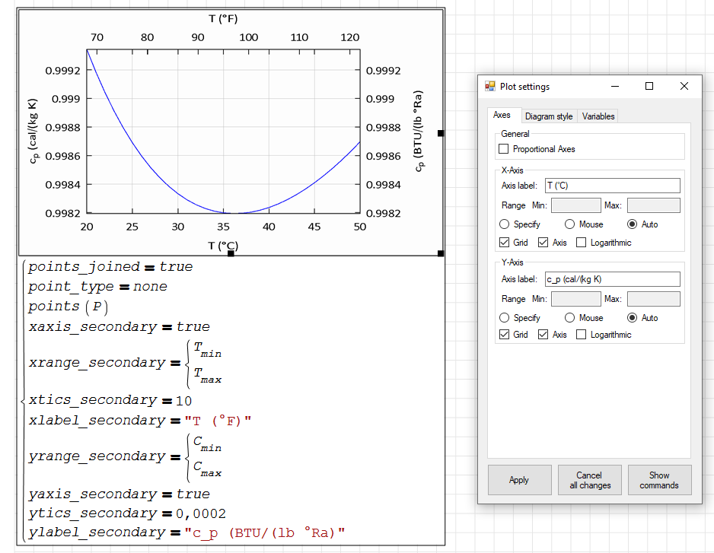The image size is (714, 553).
Task: Switch to the Diagram style tab
Action: pyautogui.click(x=548, y=116)
